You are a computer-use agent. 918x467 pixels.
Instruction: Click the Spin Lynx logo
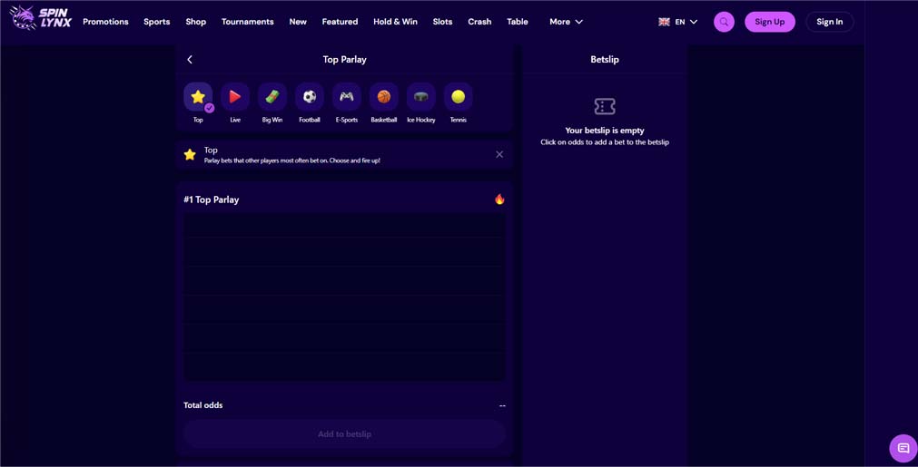point(41,18)
